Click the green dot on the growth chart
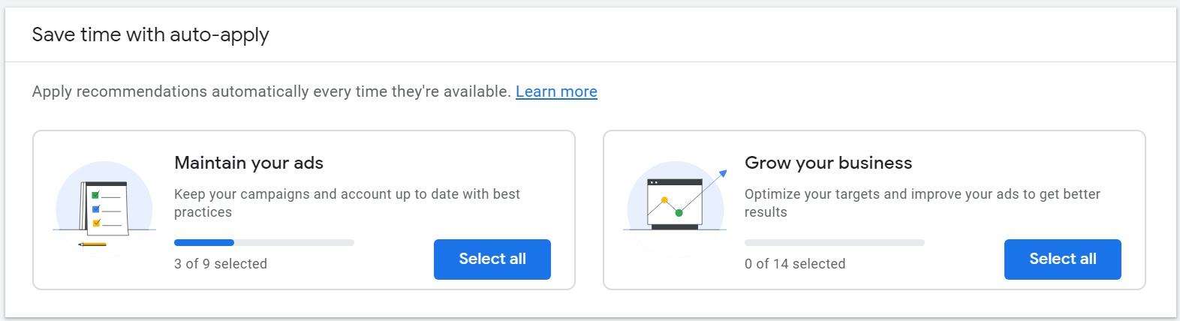The height and width of the screenshot is (321, 1180). (x=679, y=213)
